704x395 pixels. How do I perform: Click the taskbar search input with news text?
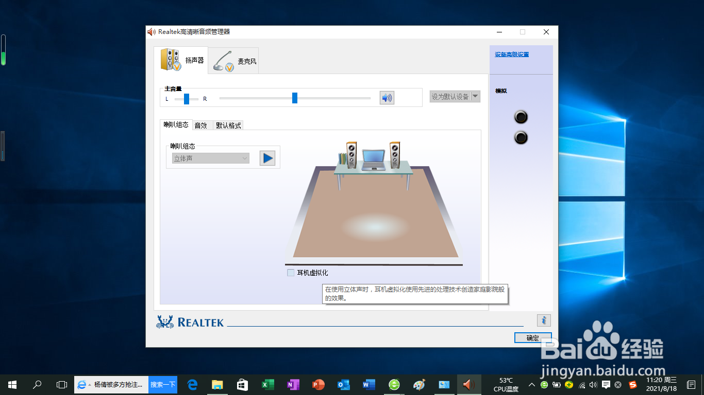coord(111,384)
